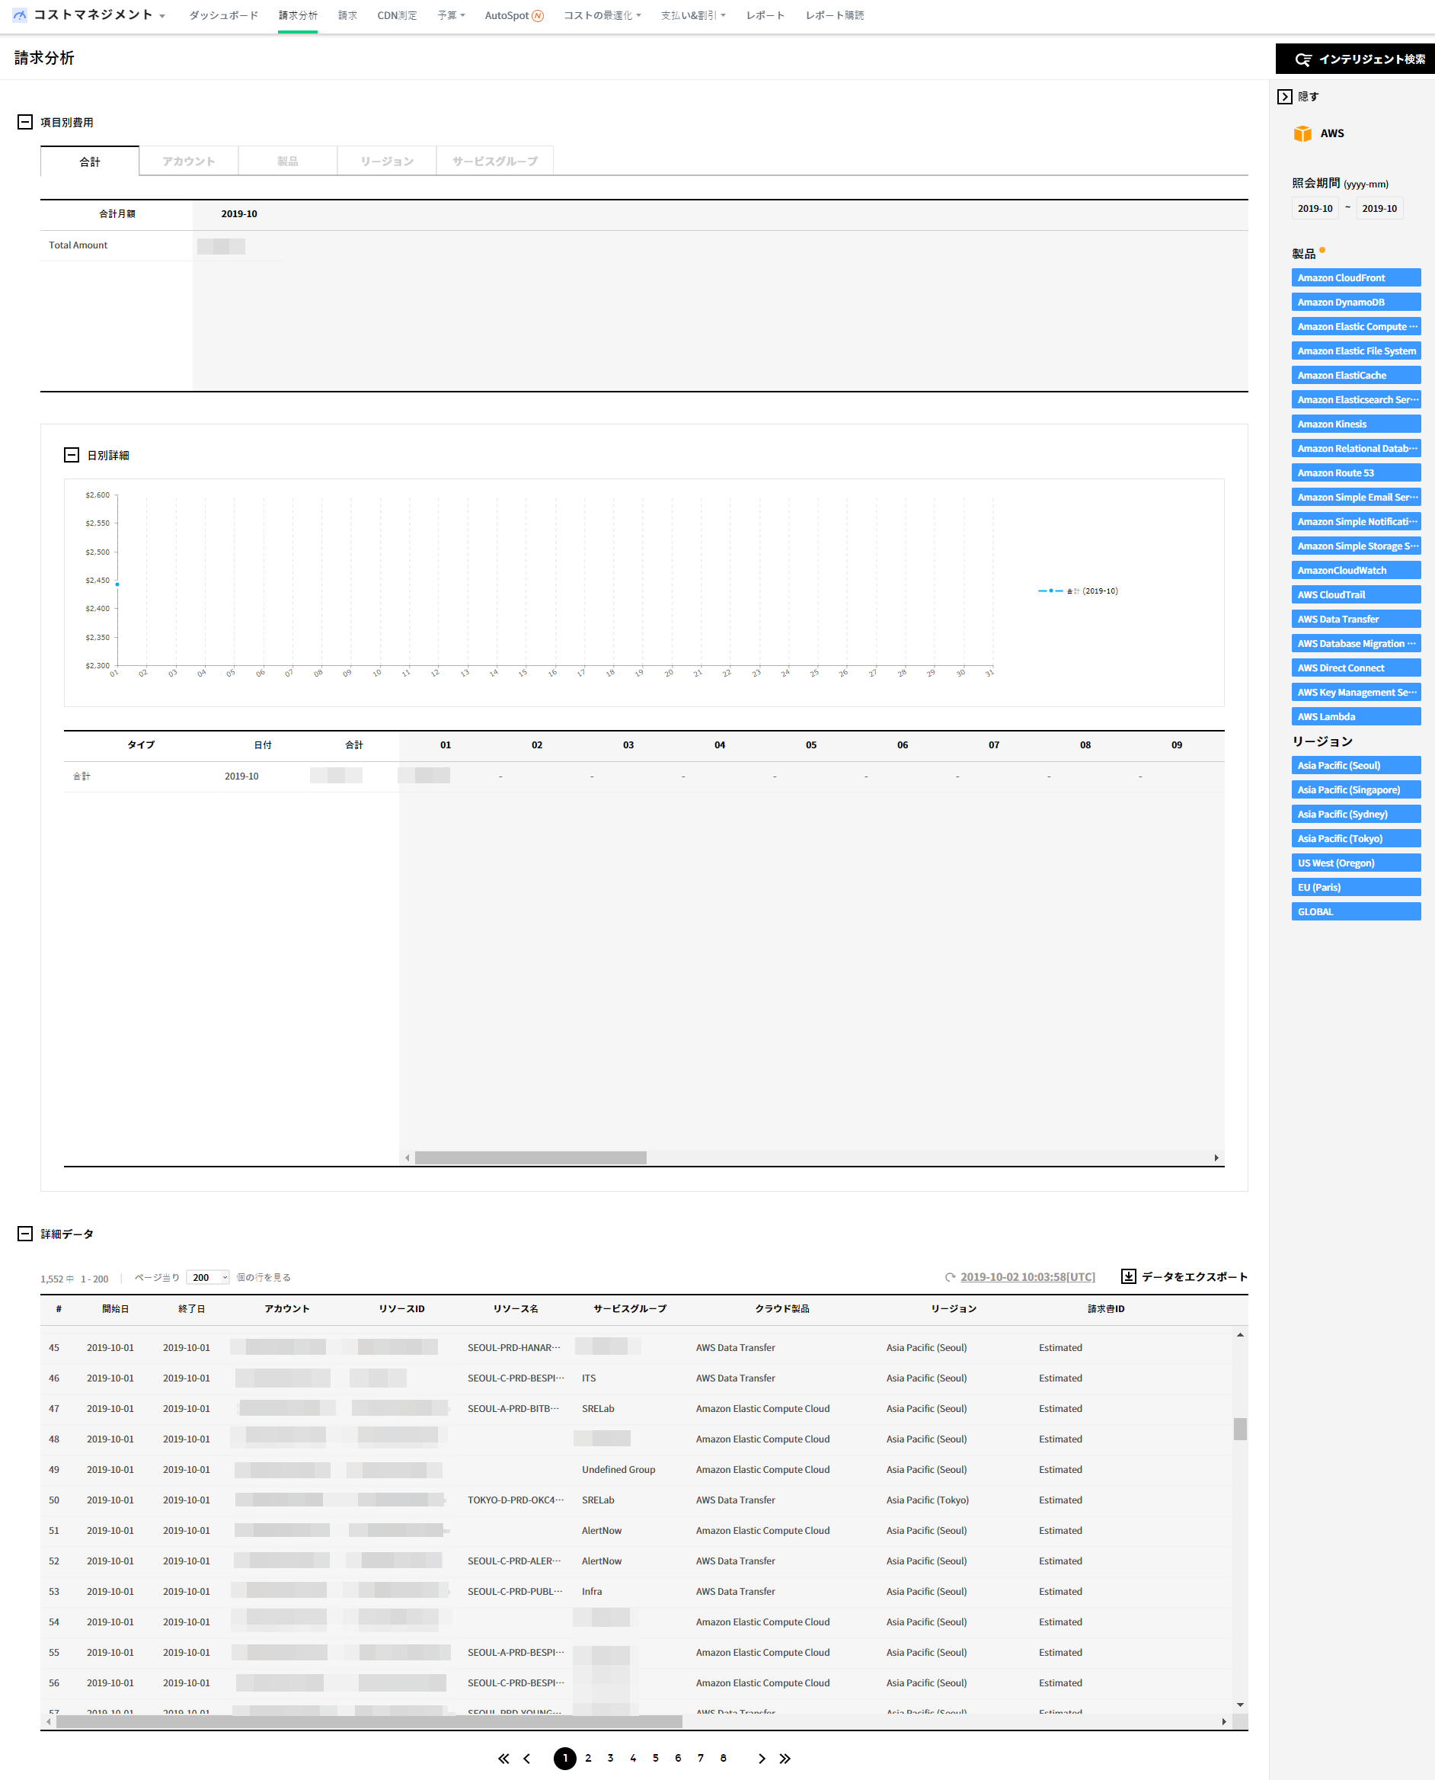1435x1780 pixels.
Task: Click the previous page arrow
Action: 526,1759
